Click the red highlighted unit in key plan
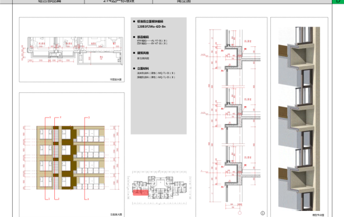The height and width of the screenshot is (217, 344). pyautogui.click(x=141, y=192)
